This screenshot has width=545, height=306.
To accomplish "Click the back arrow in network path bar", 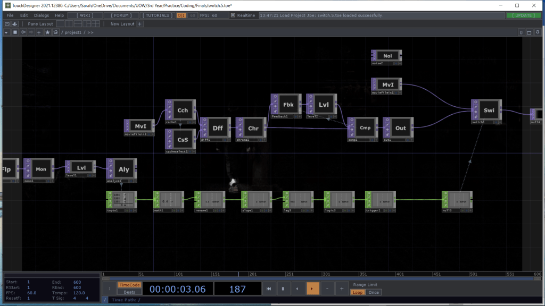I will point(23,32).
